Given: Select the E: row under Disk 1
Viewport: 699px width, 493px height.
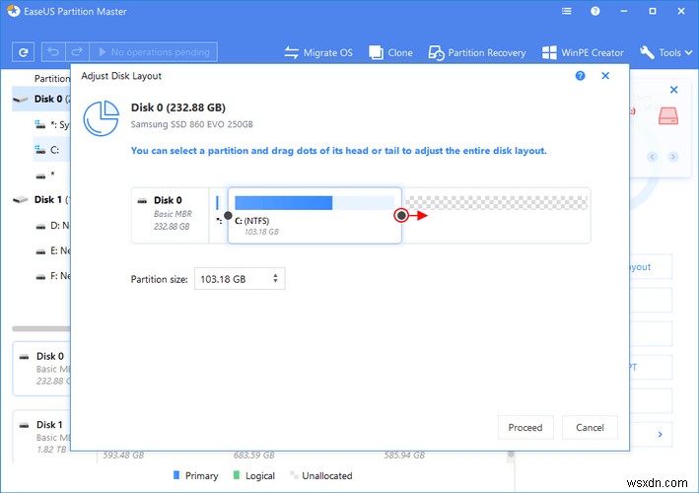Looking at the screenshot, I should click(x=52, y=251).
